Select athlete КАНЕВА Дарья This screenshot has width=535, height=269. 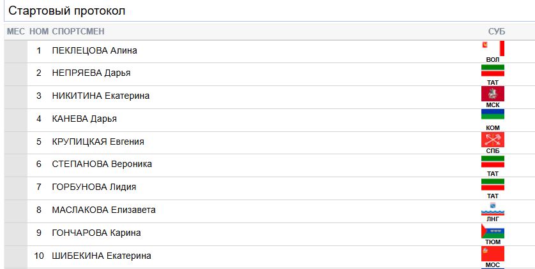[x=84, y=119]
